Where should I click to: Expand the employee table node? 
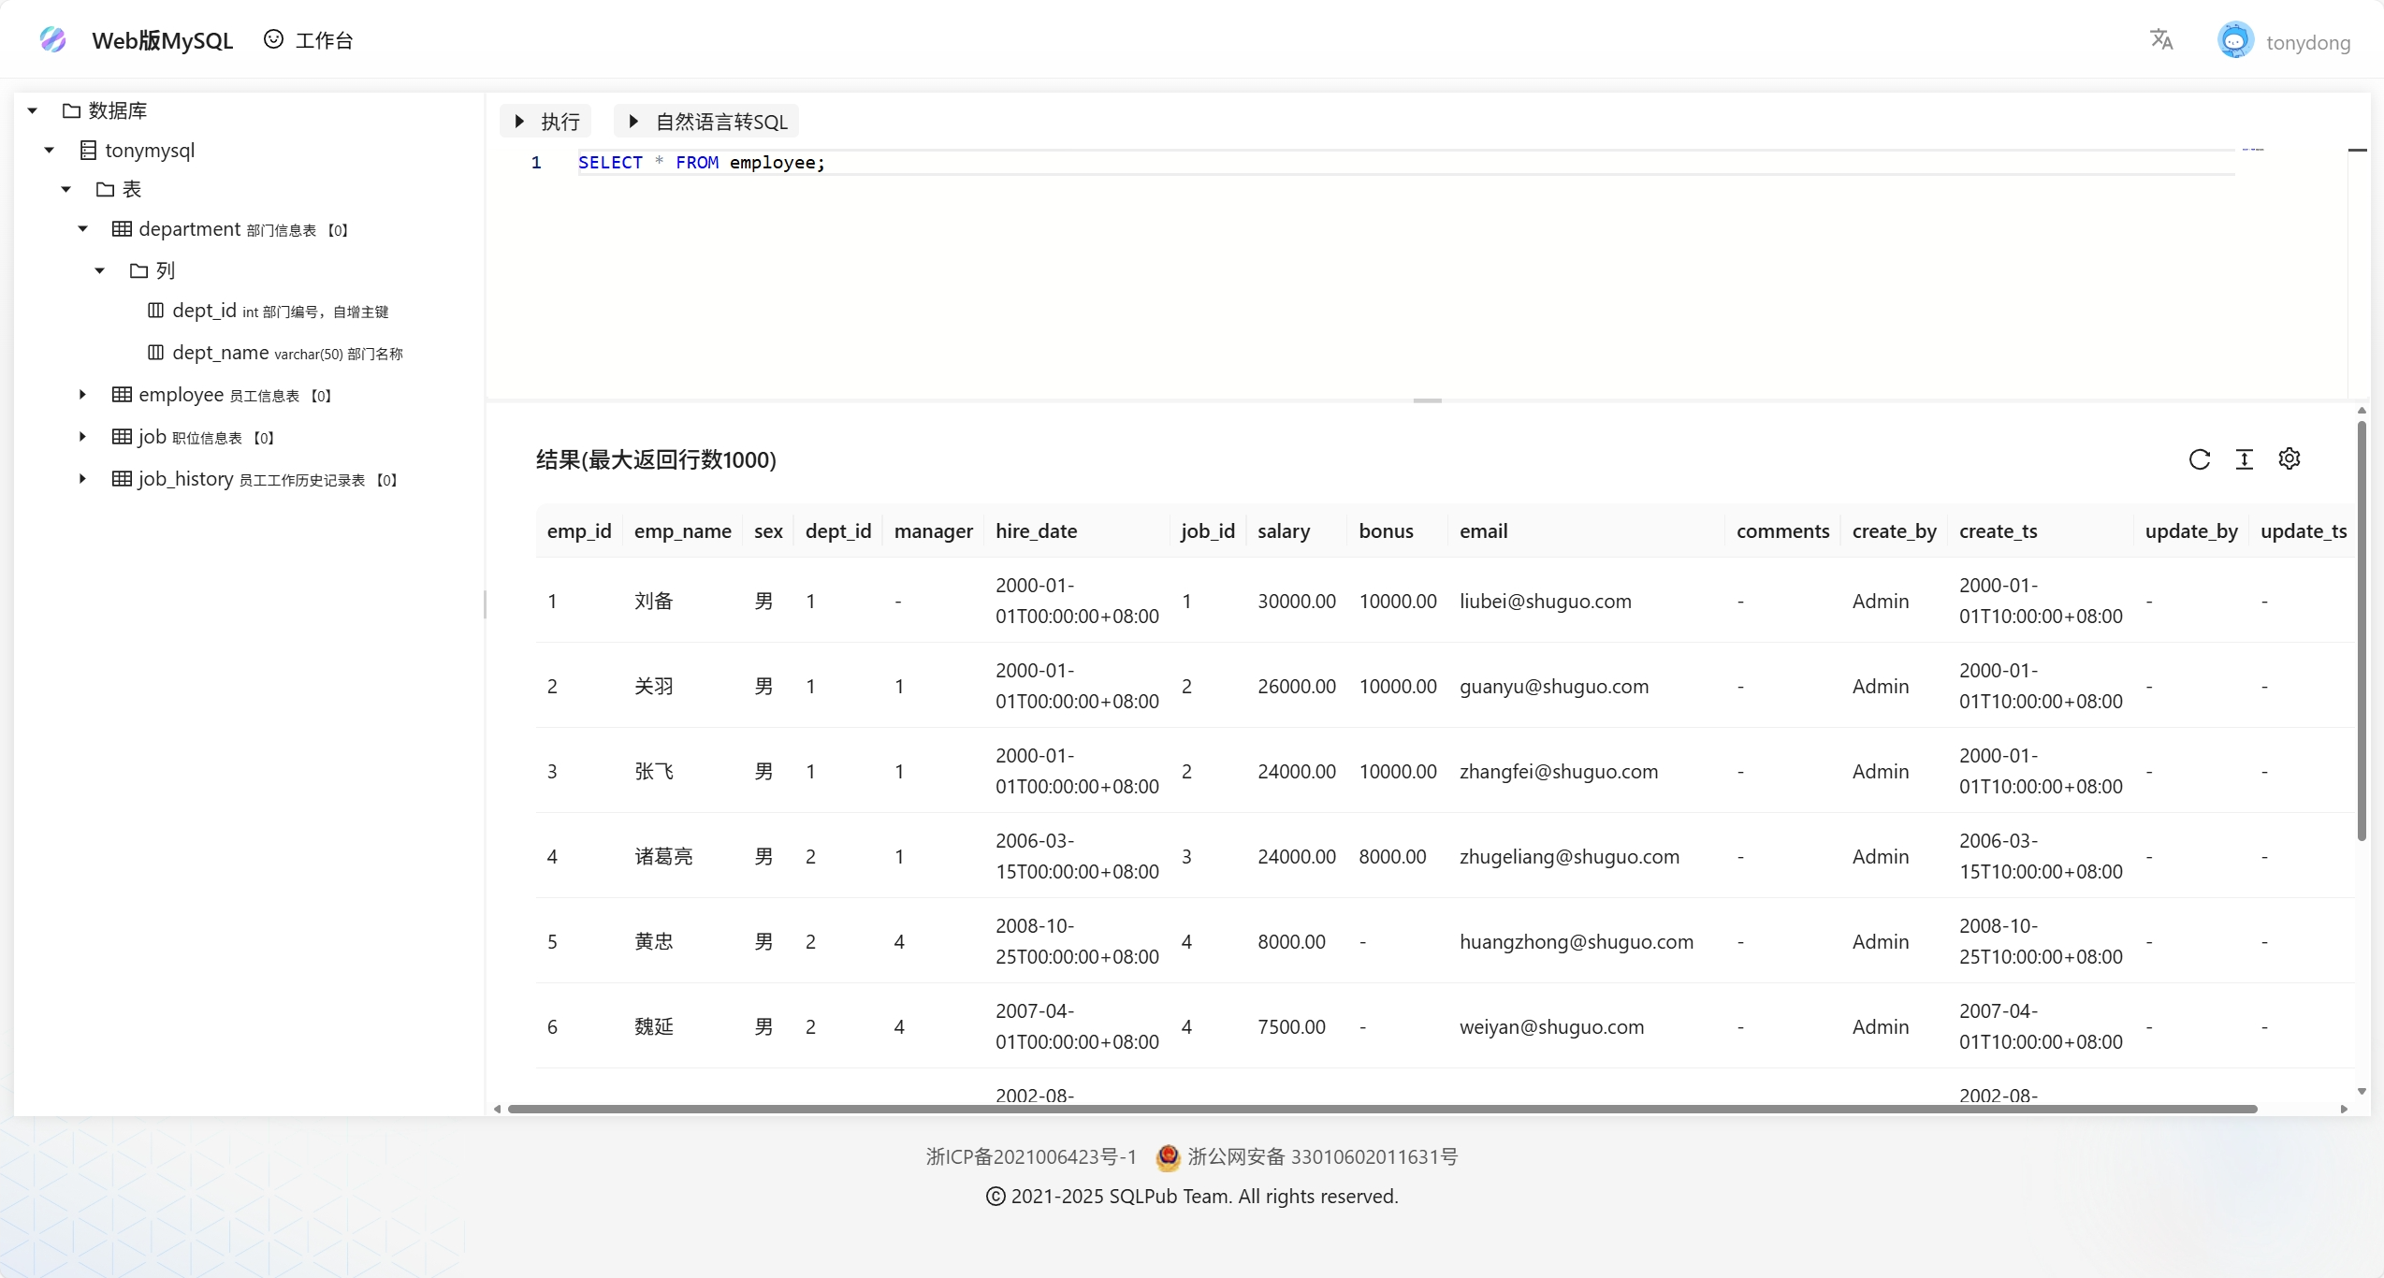click(82, 395)
